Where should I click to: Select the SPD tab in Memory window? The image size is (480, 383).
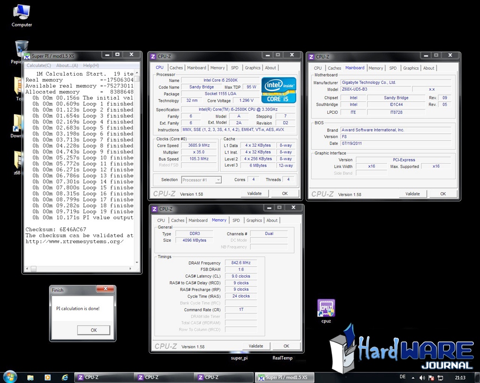(x=236, y=220)
